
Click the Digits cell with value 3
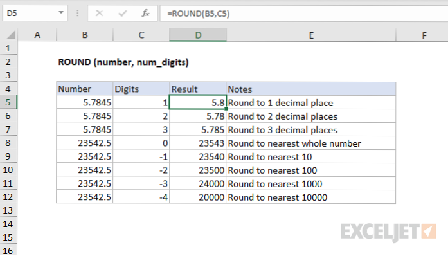click(x=141, y=129)
